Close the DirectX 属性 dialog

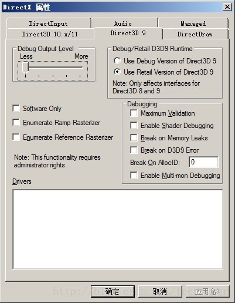click(x=227, y=7)
